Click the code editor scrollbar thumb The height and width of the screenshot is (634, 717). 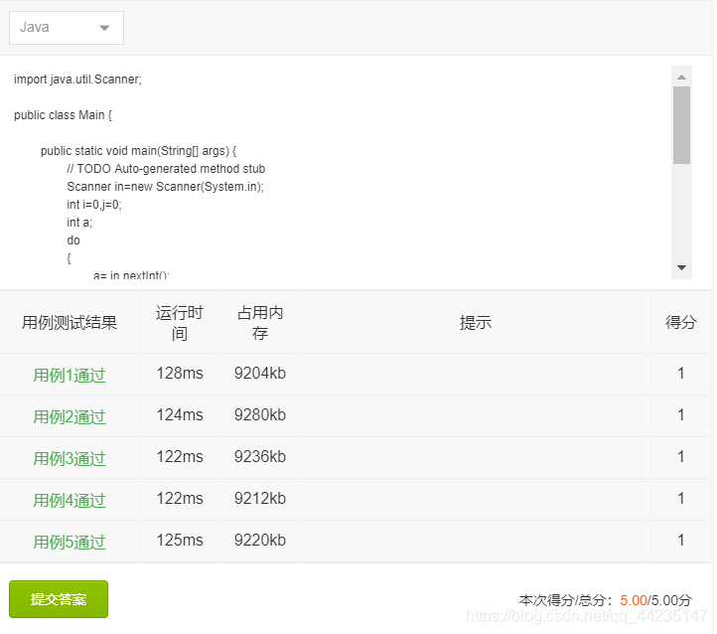tap(681, 125)
